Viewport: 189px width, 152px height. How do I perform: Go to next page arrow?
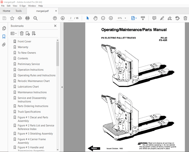click(62, 18)
